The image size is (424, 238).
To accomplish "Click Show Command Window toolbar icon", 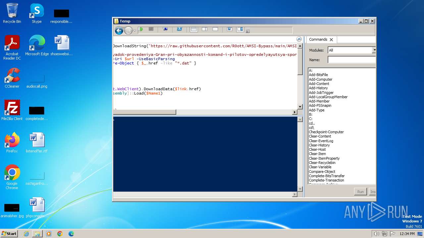I will (x=229, y=29).
